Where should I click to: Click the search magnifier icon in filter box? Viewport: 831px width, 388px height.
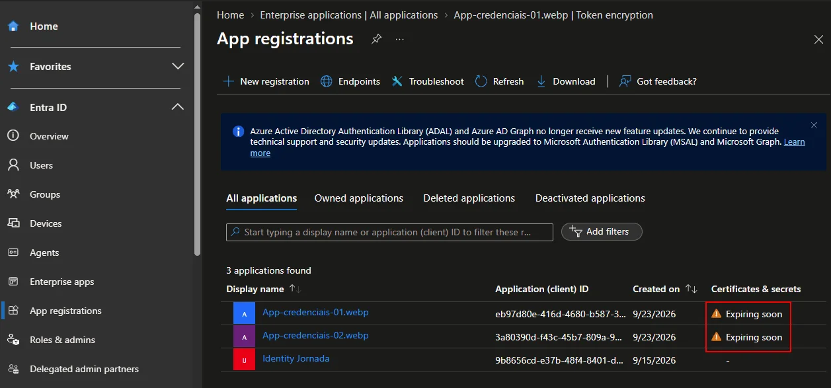click(x=235, y=232)
